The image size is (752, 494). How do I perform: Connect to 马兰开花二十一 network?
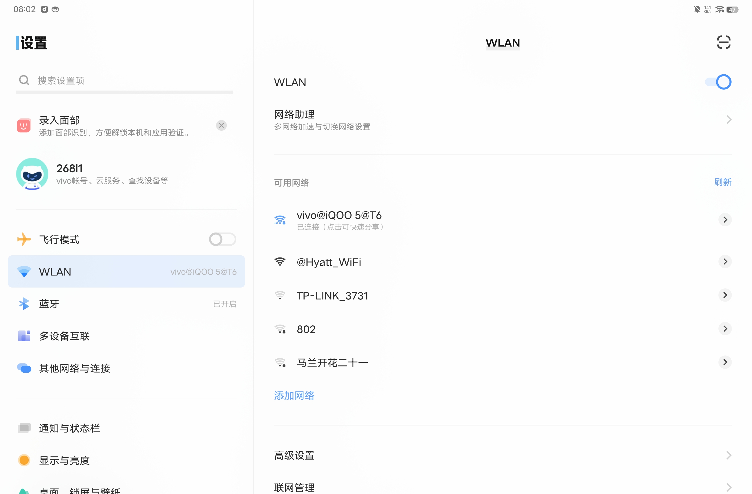coord(493,363)
